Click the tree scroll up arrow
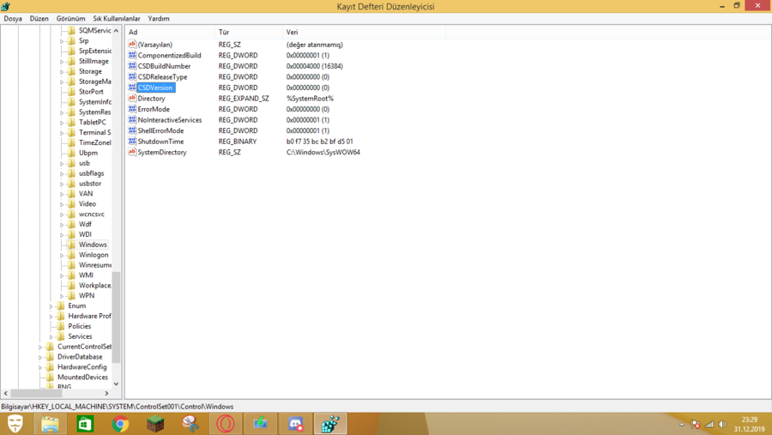 [x=116, y=31]
